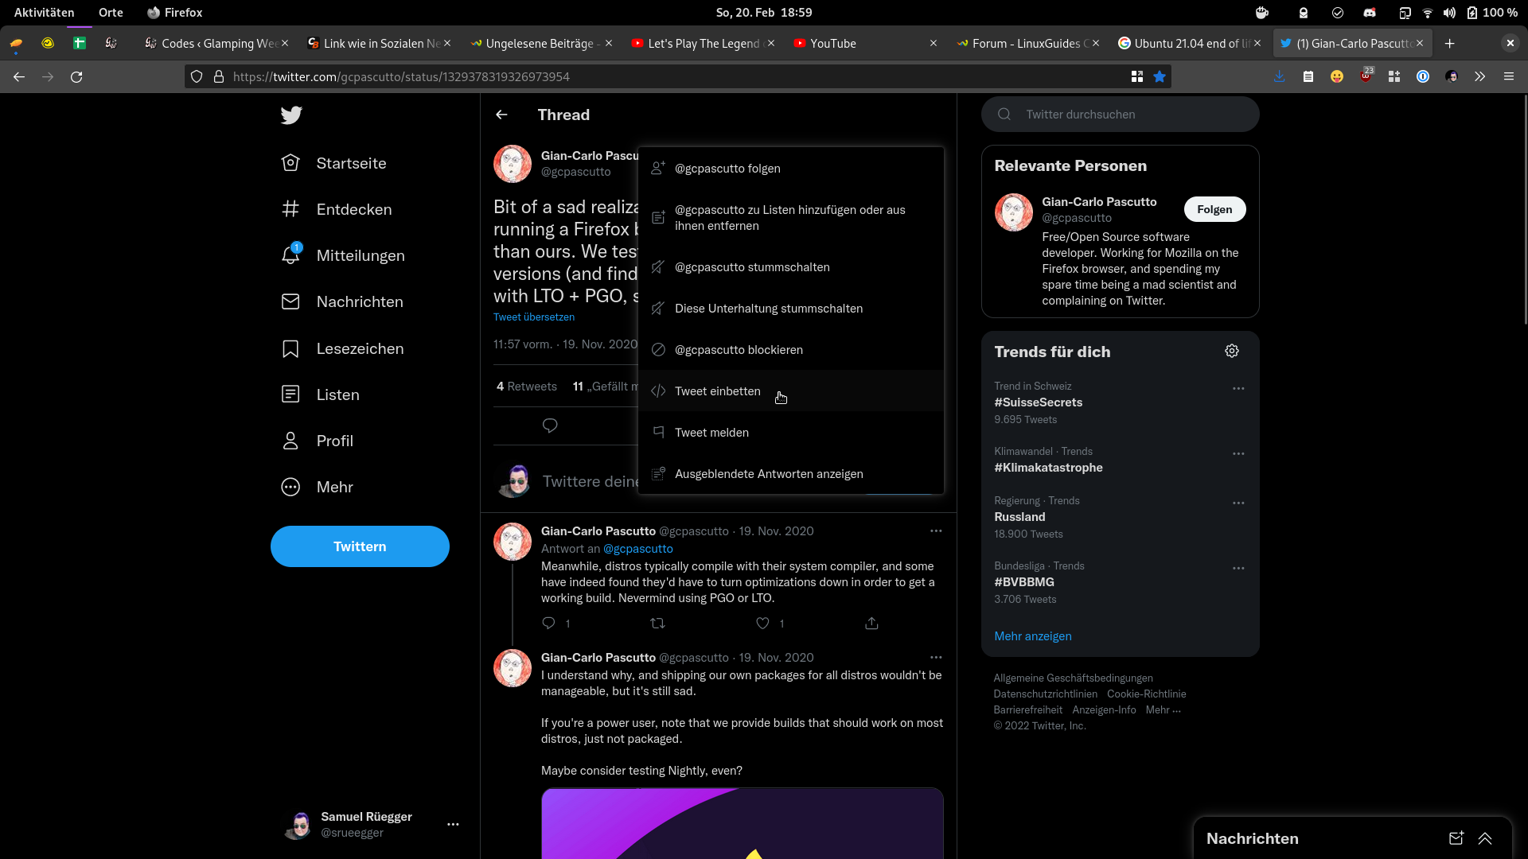Expand the thread back arrow navigation
This screenshot has width=1528, height=859.
[501, 115]
